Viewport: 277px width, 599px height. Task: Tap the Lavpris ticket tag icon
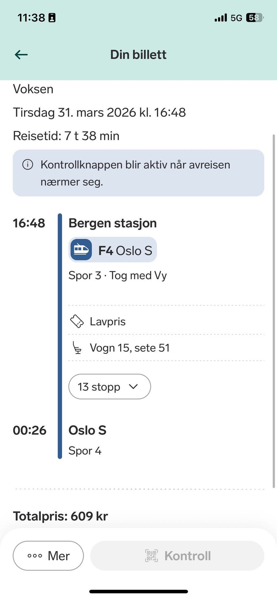pos(77,321)
